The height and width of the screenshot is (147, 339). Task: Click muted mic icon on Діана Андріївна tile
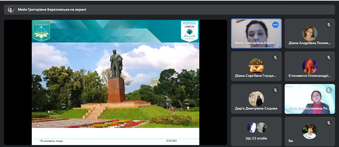tap(328, 25)
